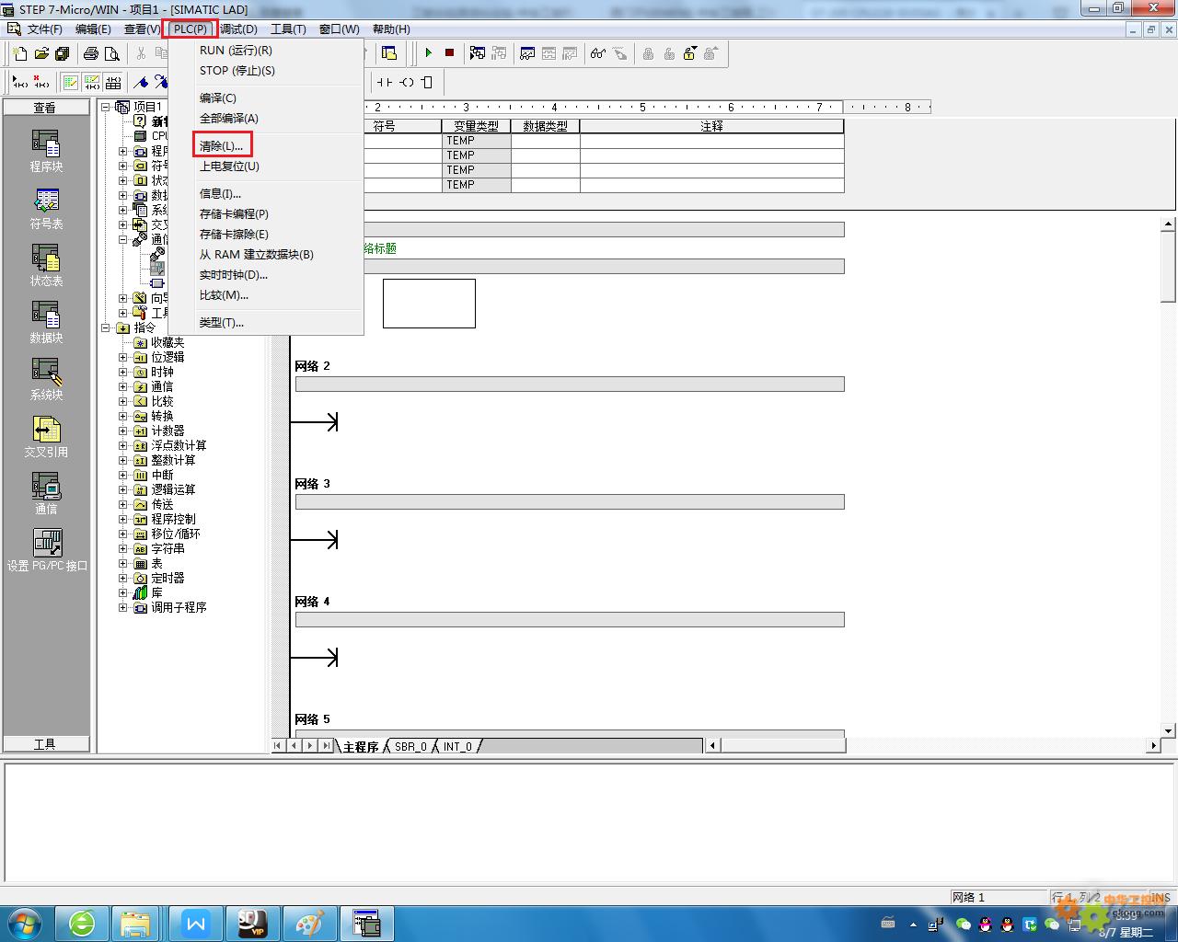Expand the 比较 instruction folder
The height and width of the screenshot is (942, 1178).
point(123,401)
